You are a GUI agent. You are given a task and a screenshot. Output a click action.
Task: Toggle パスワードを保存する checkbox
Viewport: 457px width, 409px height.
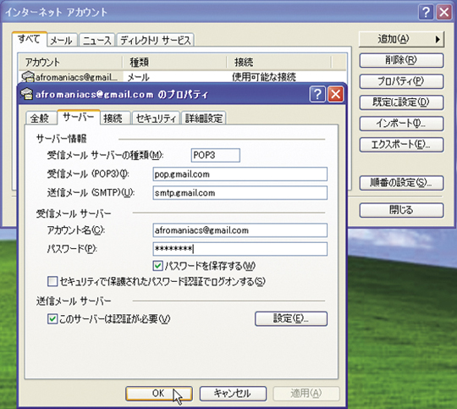[157, 266]
